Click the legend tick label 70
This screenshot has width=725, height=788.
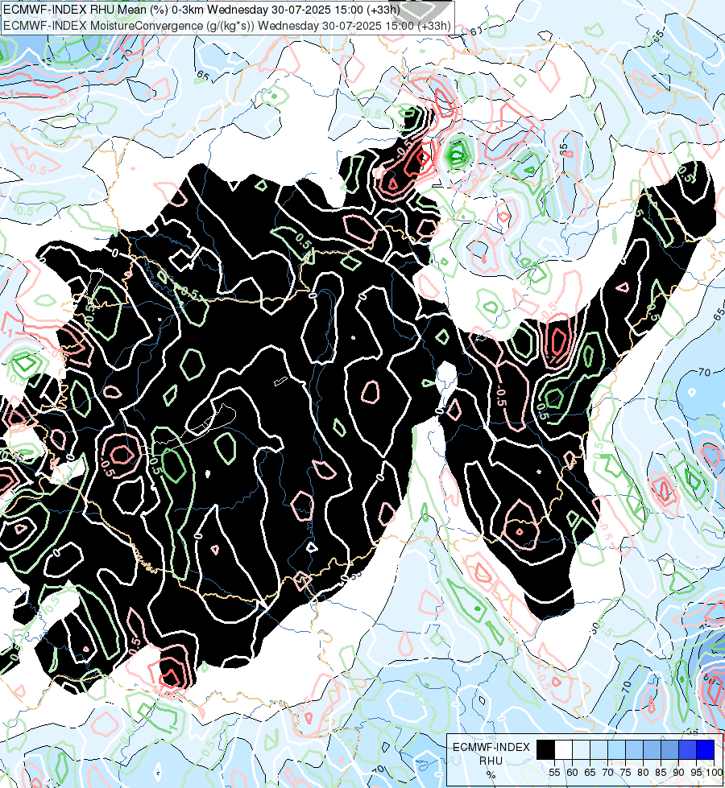tap(607, 773)
